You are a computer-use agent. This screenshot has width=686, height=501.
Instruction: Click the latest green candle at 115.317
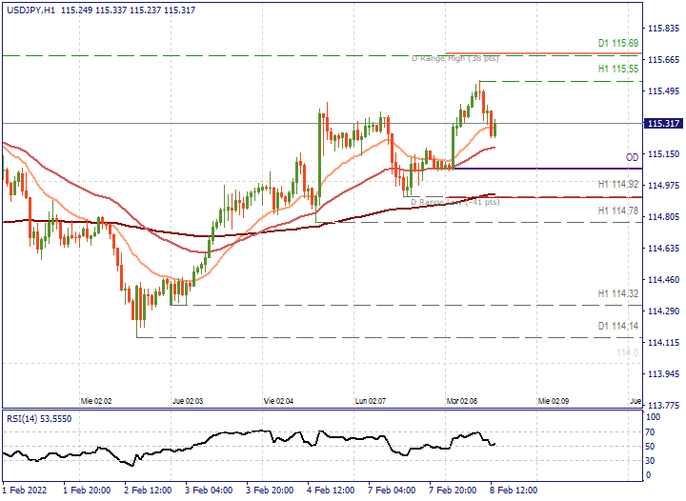click(x=494, y=129)
